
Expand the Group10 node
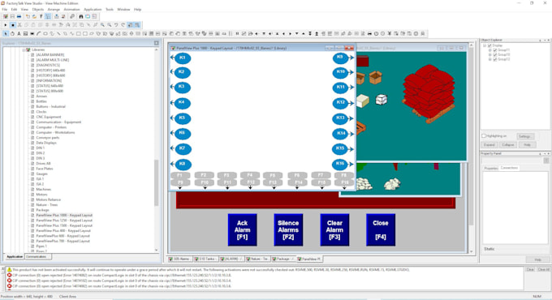pos(490,55)
